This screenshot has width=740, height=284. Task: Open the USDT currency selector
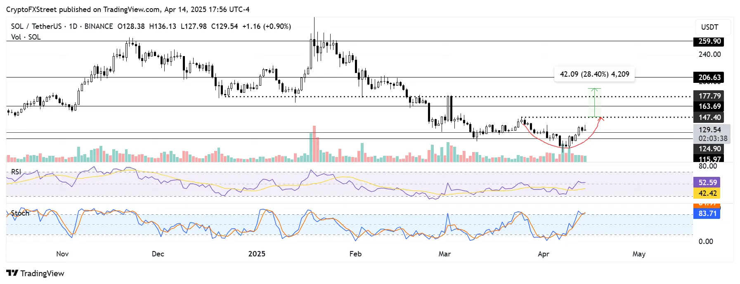pos(709,27)
